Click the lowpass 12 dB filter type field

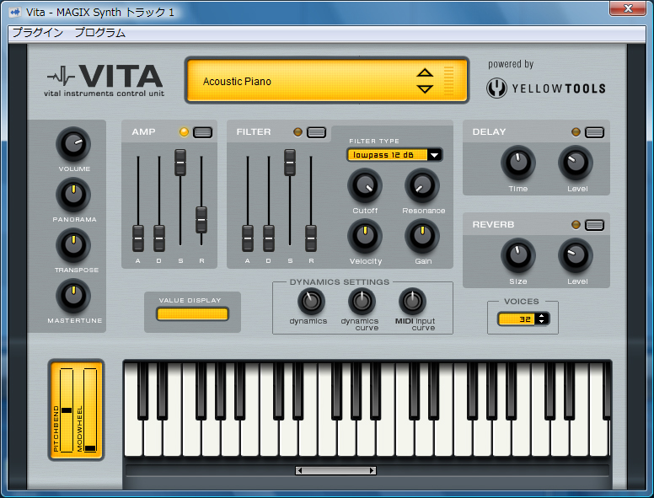(388, 155)
